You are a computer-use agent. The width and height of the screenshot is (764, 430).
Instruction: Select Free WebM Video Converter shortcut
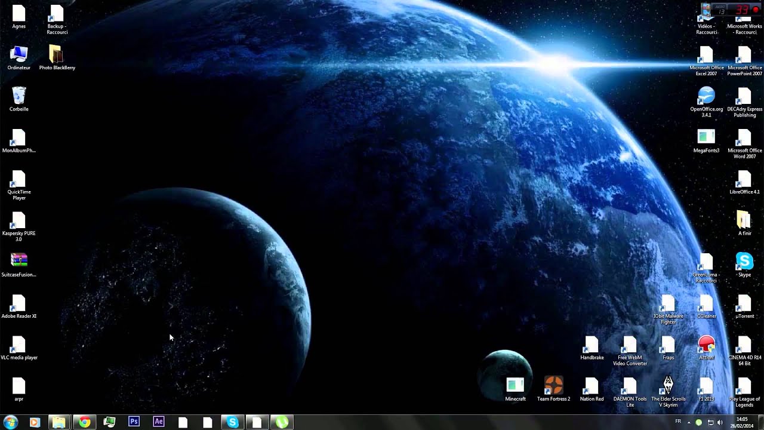630,351
